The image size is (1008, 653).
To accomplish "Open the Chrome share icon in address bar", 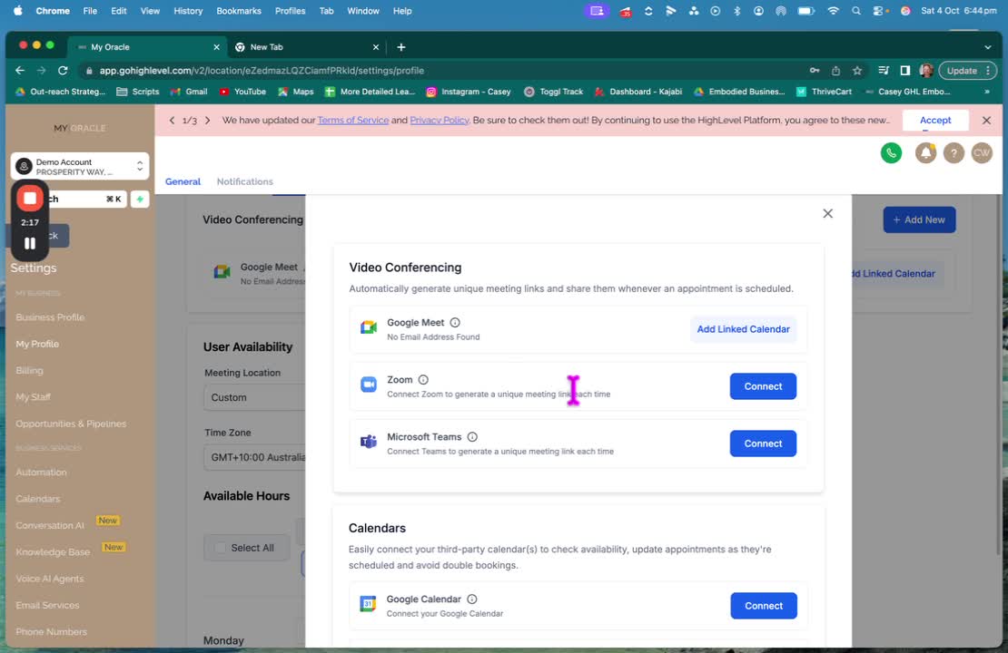I will [835, 71].
